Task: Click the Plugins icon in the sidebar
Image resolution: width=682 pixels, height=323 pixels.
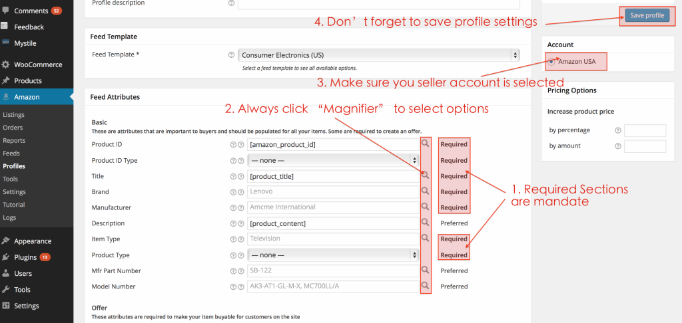Action: pos(6,257)
